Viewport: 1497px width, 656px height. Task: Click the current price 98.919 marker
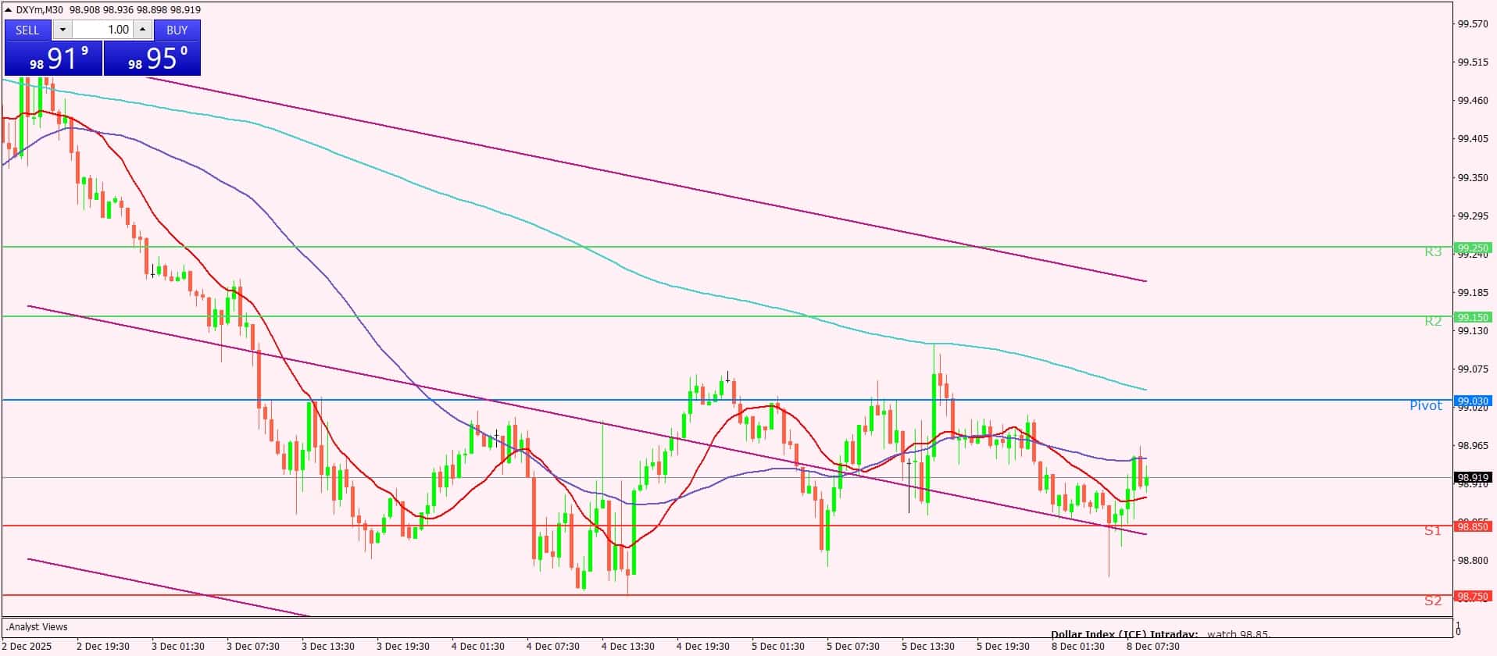pos(1473,477)
